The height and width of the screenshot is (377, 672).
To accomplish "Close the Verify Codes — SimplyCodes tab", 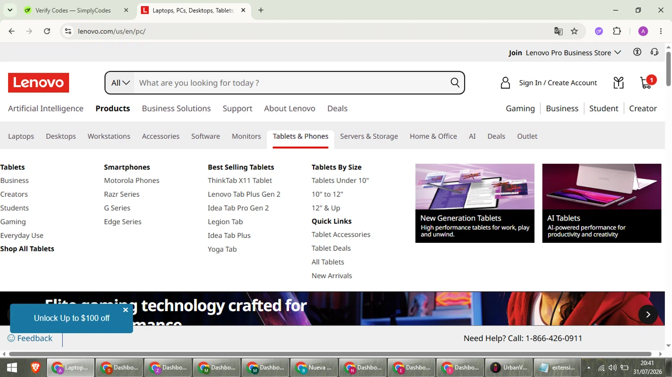I will [126, 10].
